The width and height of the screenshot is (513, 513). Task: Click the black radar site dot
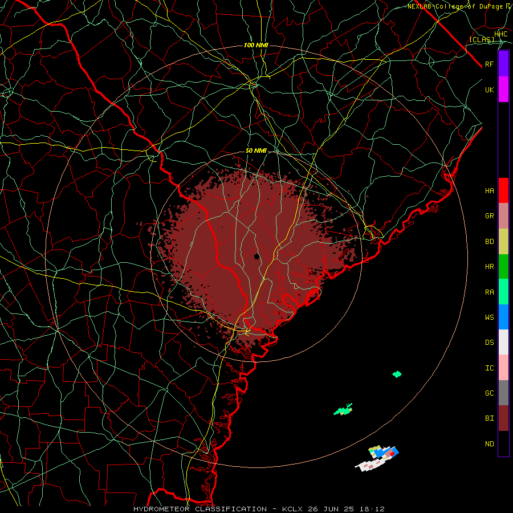[x=257, y=256]
